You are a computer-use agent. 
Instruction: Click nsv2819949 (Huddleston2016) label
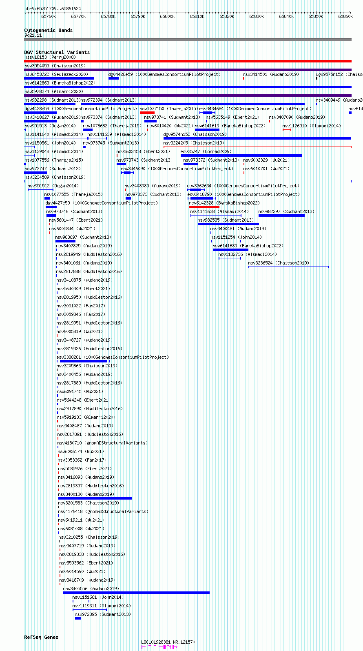click(89, 254)
